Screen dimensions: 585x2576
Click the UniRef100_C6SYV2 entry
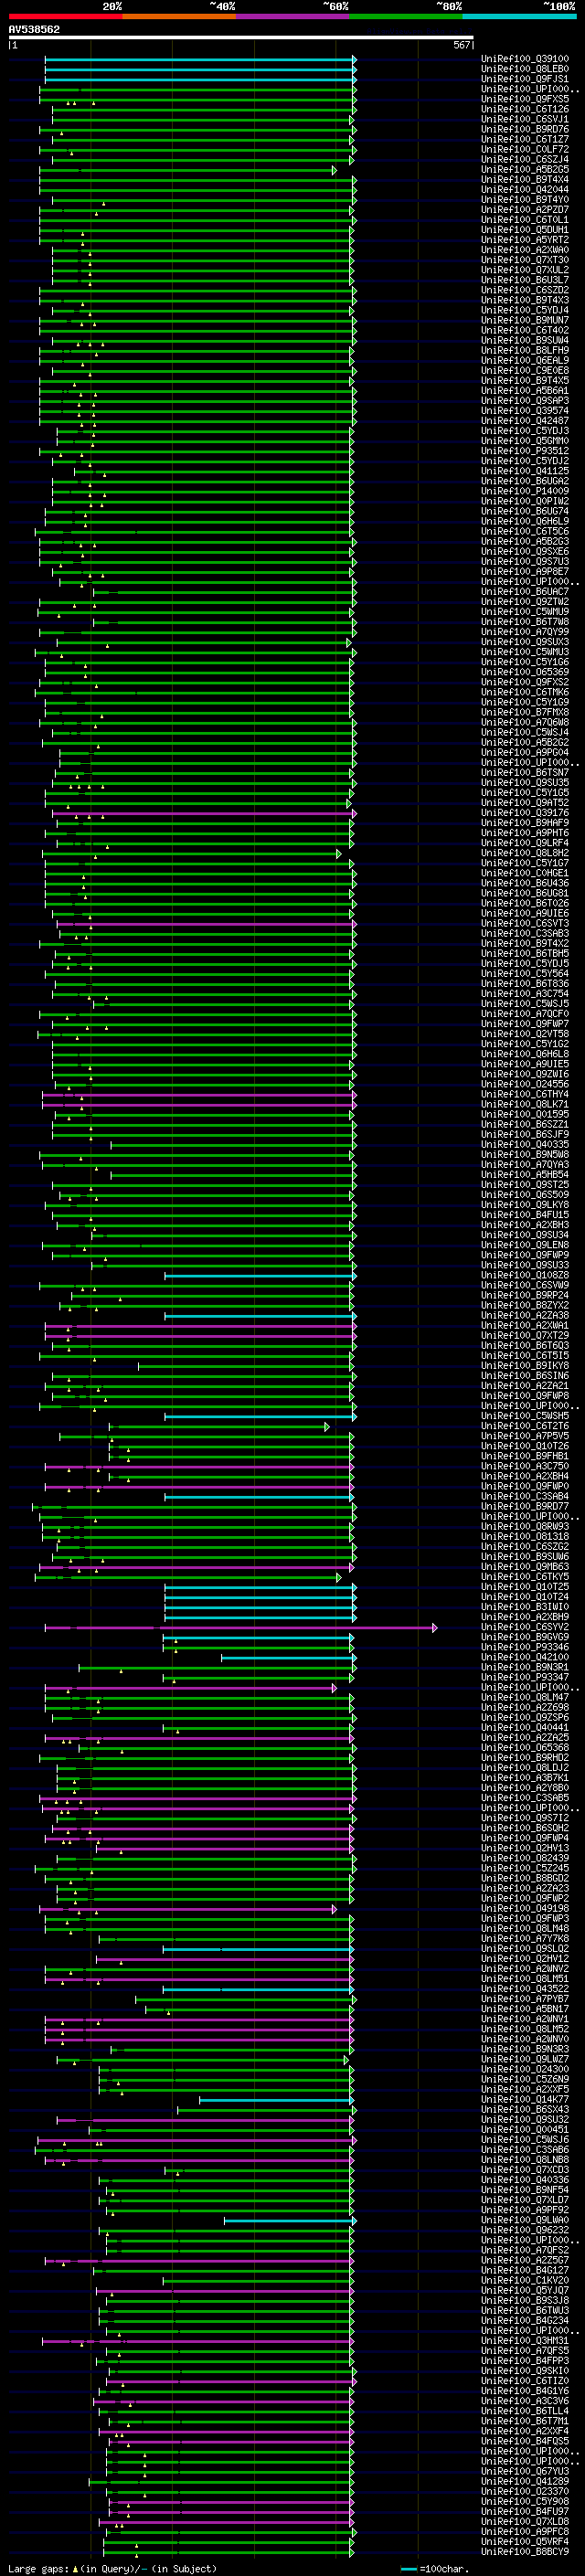tap(525, 1627)
